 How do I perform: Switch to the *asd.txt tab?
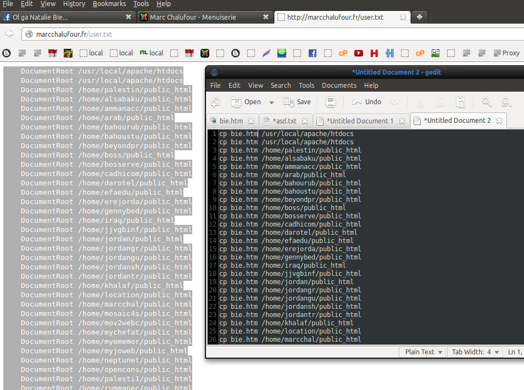(285, 121)
